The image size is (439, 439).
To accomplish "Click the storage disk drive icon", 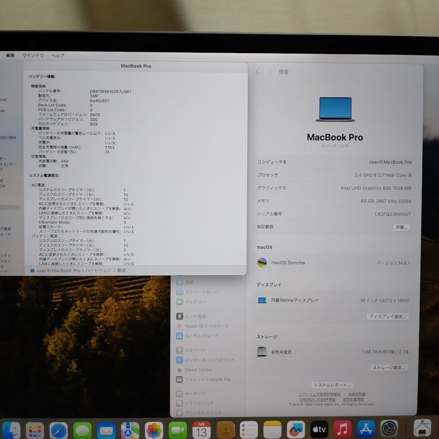I will click(262, 352).
